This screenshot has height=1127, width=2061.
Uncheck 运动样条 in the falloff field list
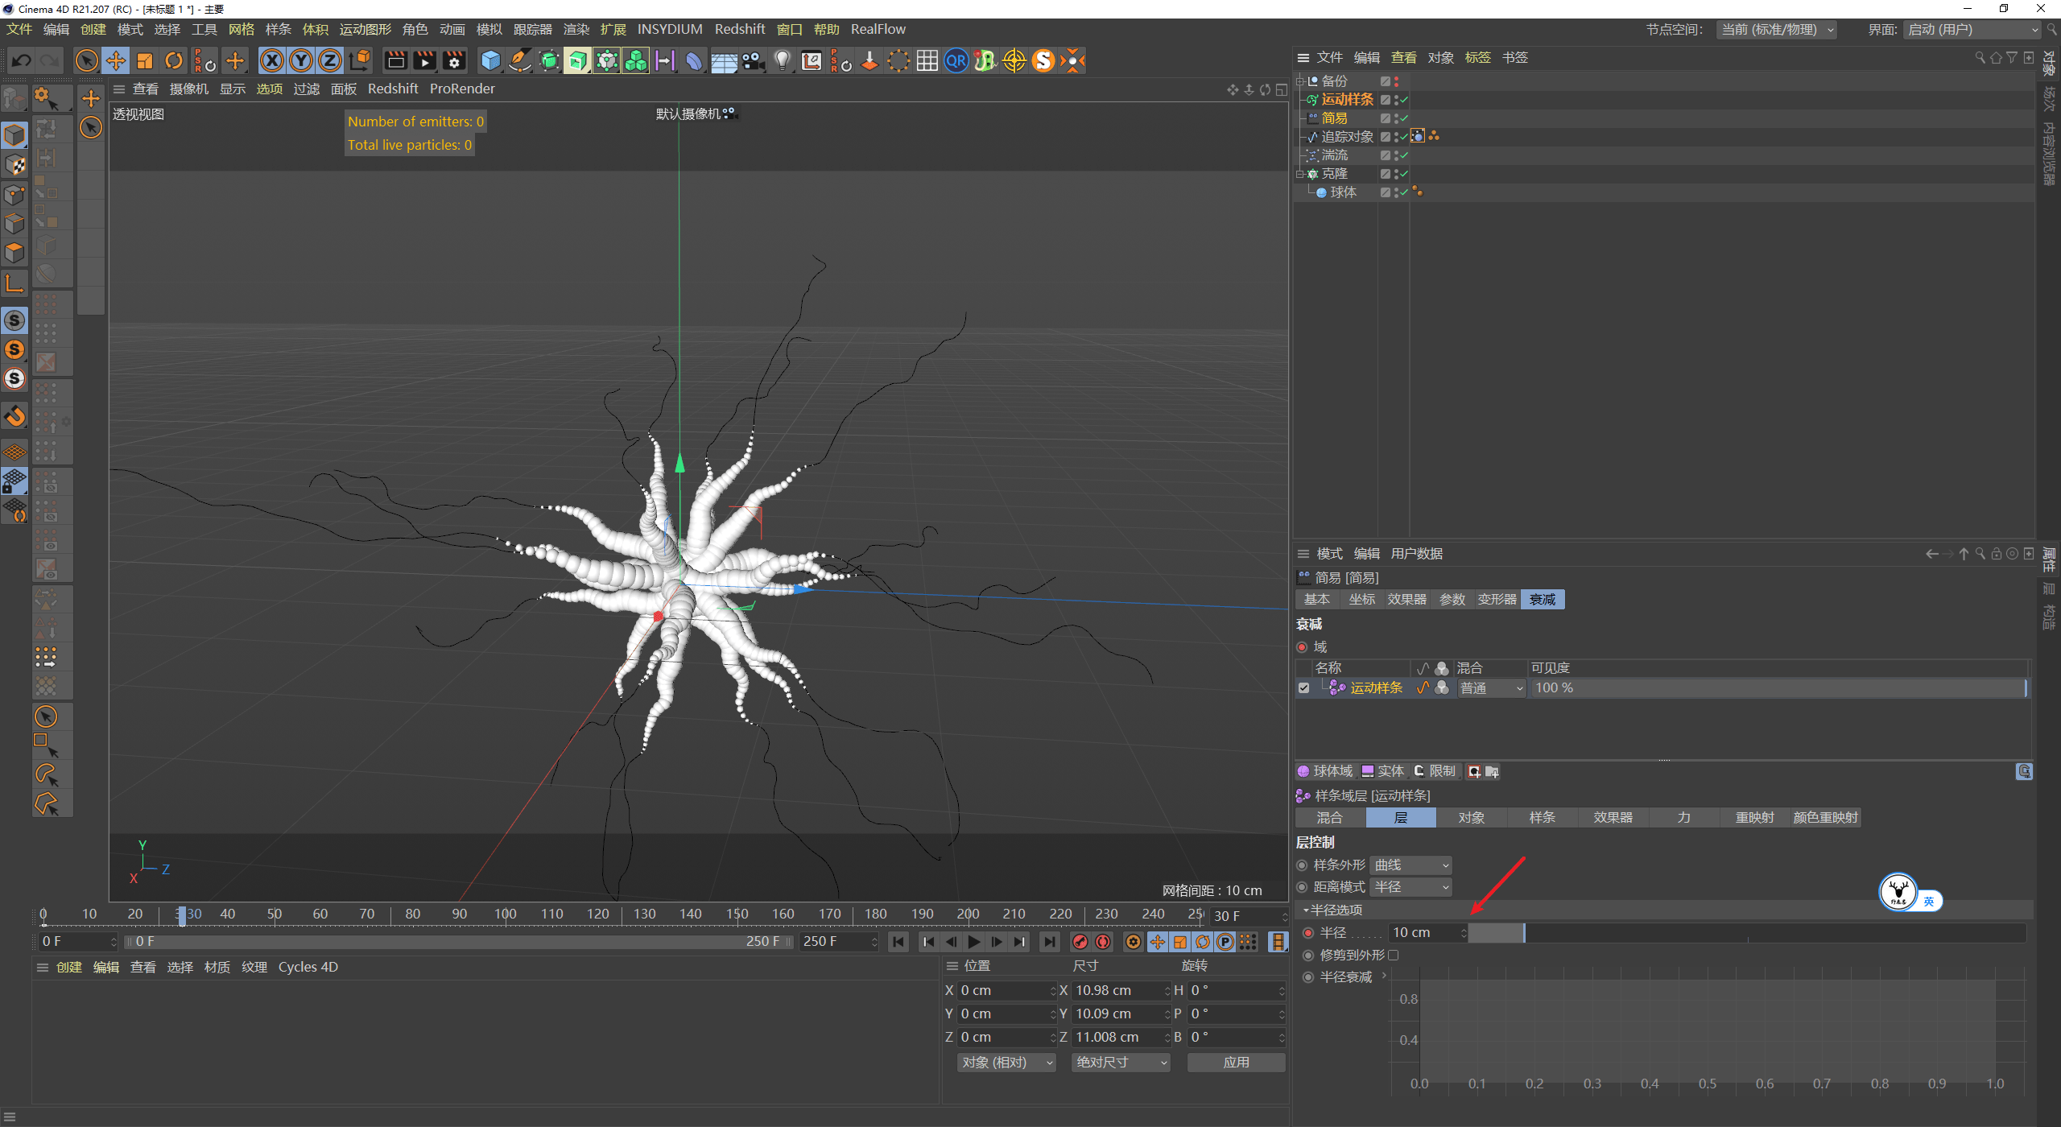point(1304,687)
